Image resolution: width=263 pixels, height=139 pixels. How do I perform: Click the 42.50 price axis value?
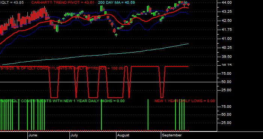pyautogui.click(x=227, y=21)
